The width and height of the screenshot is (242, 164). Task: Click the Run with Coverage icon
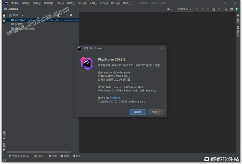pos(208,9)
